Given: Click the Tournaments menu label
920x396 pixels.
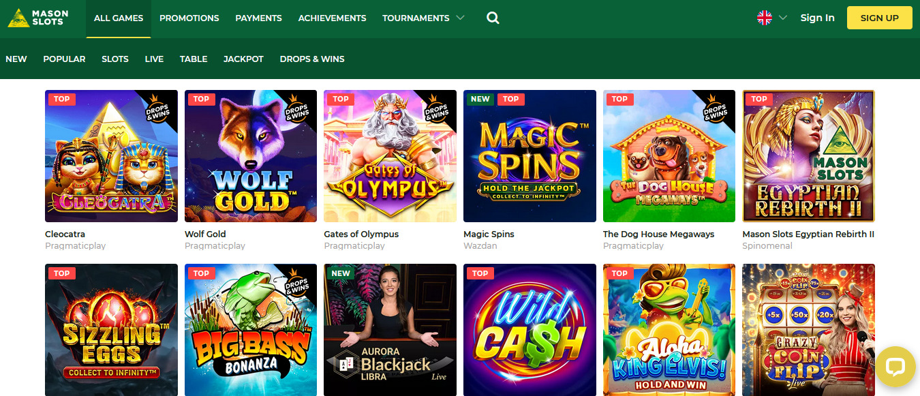Looking at the screenshot, I should pos(416,18).
